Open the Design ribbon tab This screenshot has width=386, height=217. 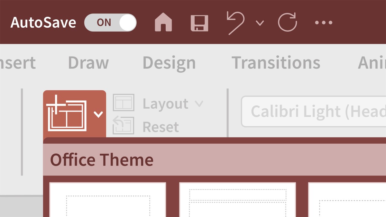point(169,63)
